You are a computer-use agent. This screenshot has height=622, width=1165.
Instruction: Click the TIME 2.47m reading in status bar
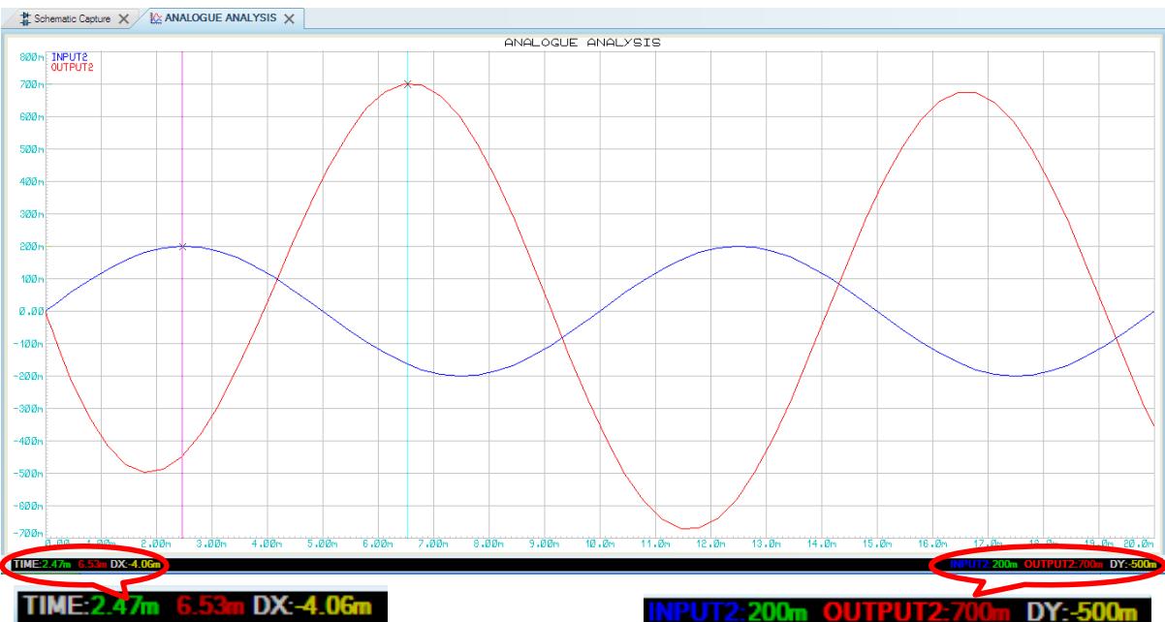coord(31,564)
